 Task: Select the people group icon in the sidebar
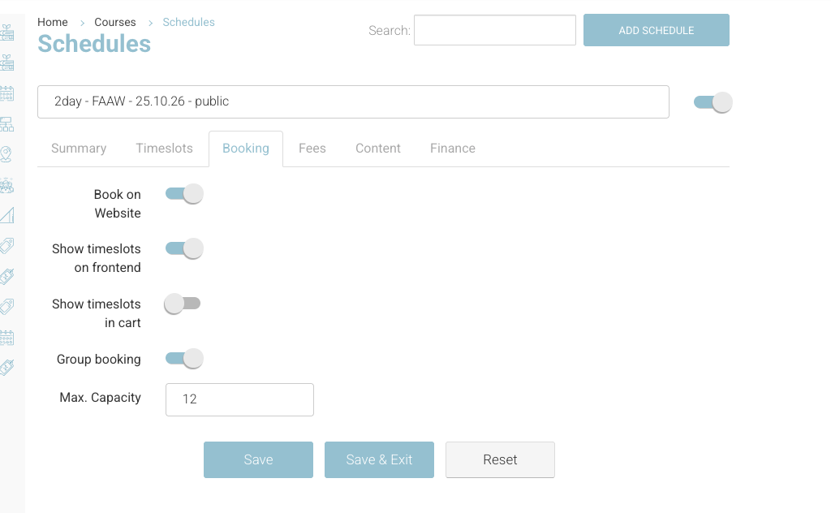10,185
